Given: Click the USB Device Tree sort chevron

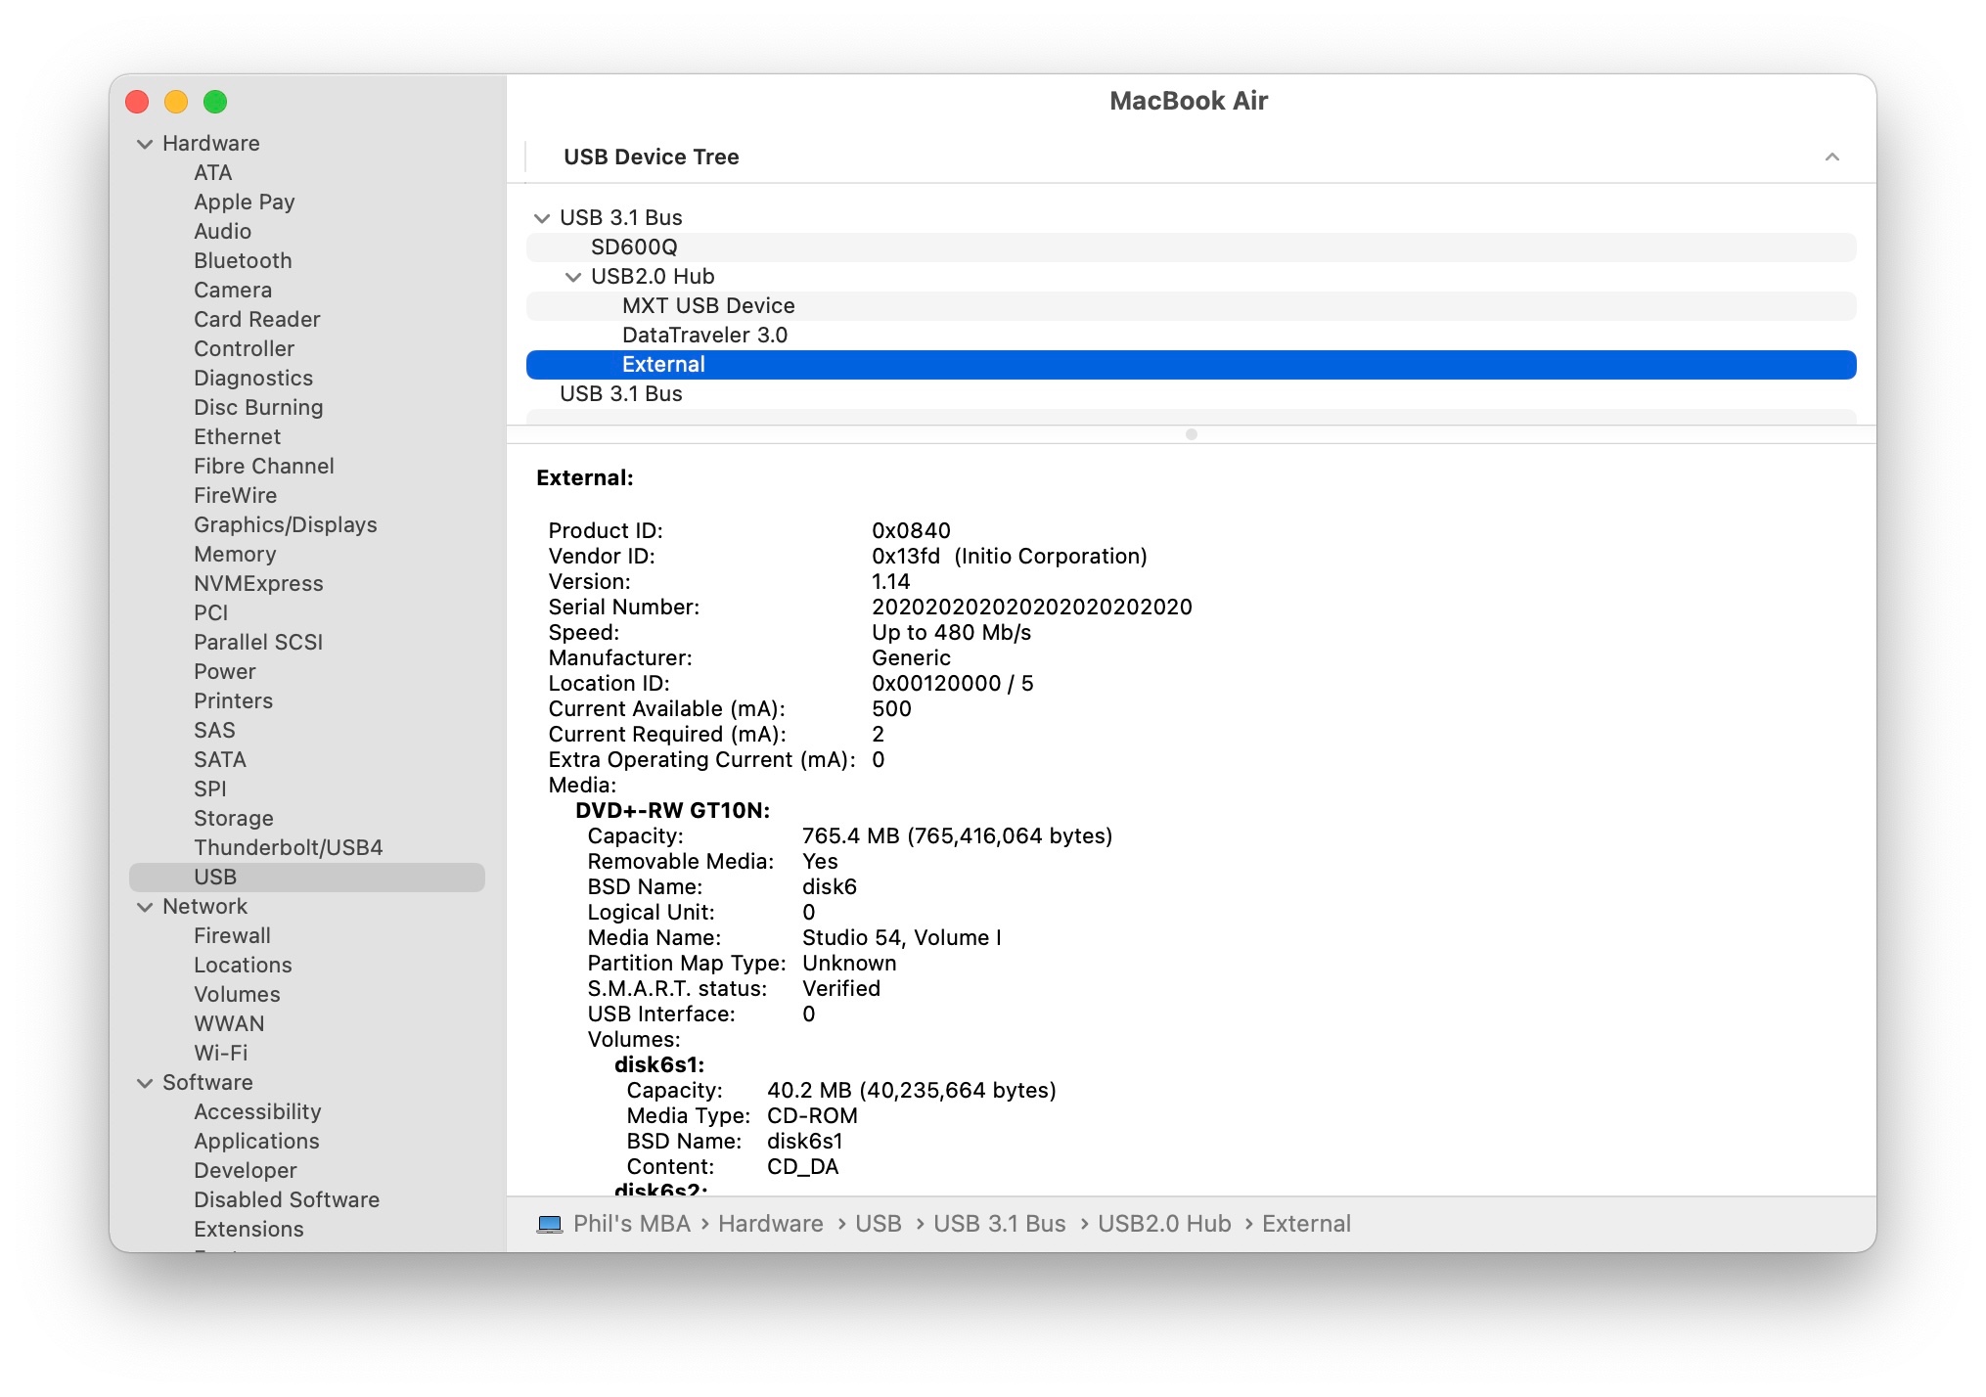Looking at the screenshot, I should point(1831,158).
